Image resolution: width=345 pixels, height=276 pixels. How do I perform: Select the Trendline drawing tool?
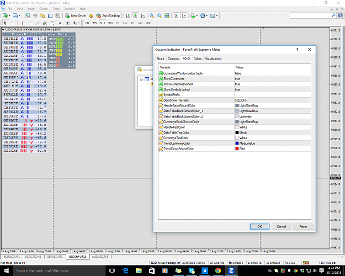(38, 23)
